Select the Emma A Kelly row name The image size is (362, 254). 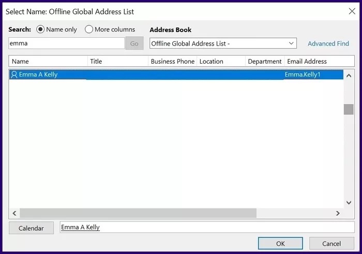38,74
